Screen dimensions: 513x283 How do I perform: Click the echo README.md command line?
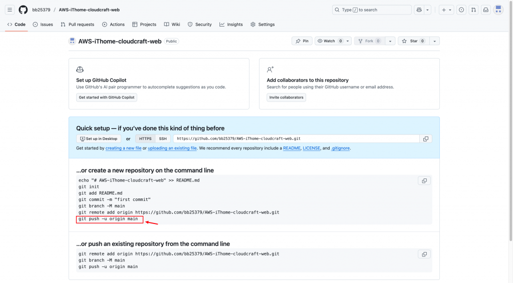[139, 180]
